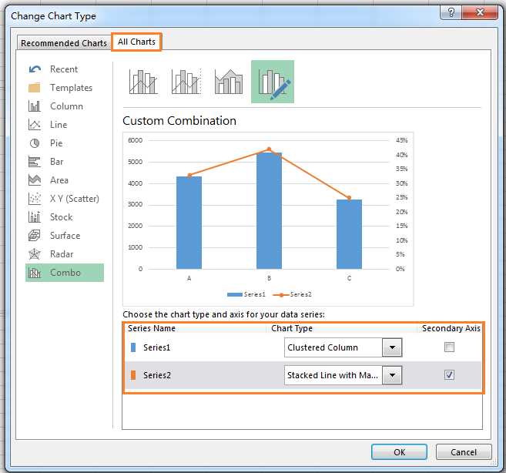Switch to the Recommended Charts tab
The image size is (506, 473).
64,43
